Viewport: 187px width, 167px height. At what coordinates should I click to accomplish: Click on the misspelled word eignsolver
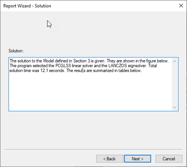(x=138, y=66)
